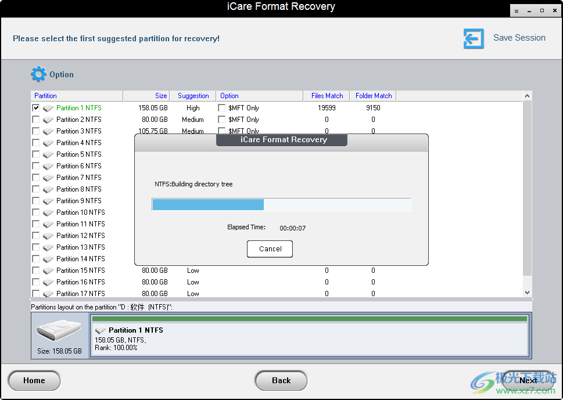Image resolution: width=563 pixels, height=400 pixels.
Task: Click the Save Session link
Action: click(519, 38)
